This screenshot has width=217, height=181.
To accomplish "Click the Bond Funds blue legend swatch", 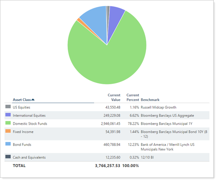I will click(x=8, y=144).
